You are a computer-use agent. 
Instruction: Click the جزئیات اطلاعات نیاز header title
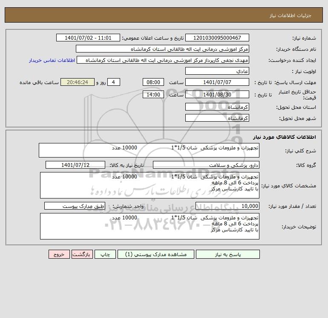point(291,15)
